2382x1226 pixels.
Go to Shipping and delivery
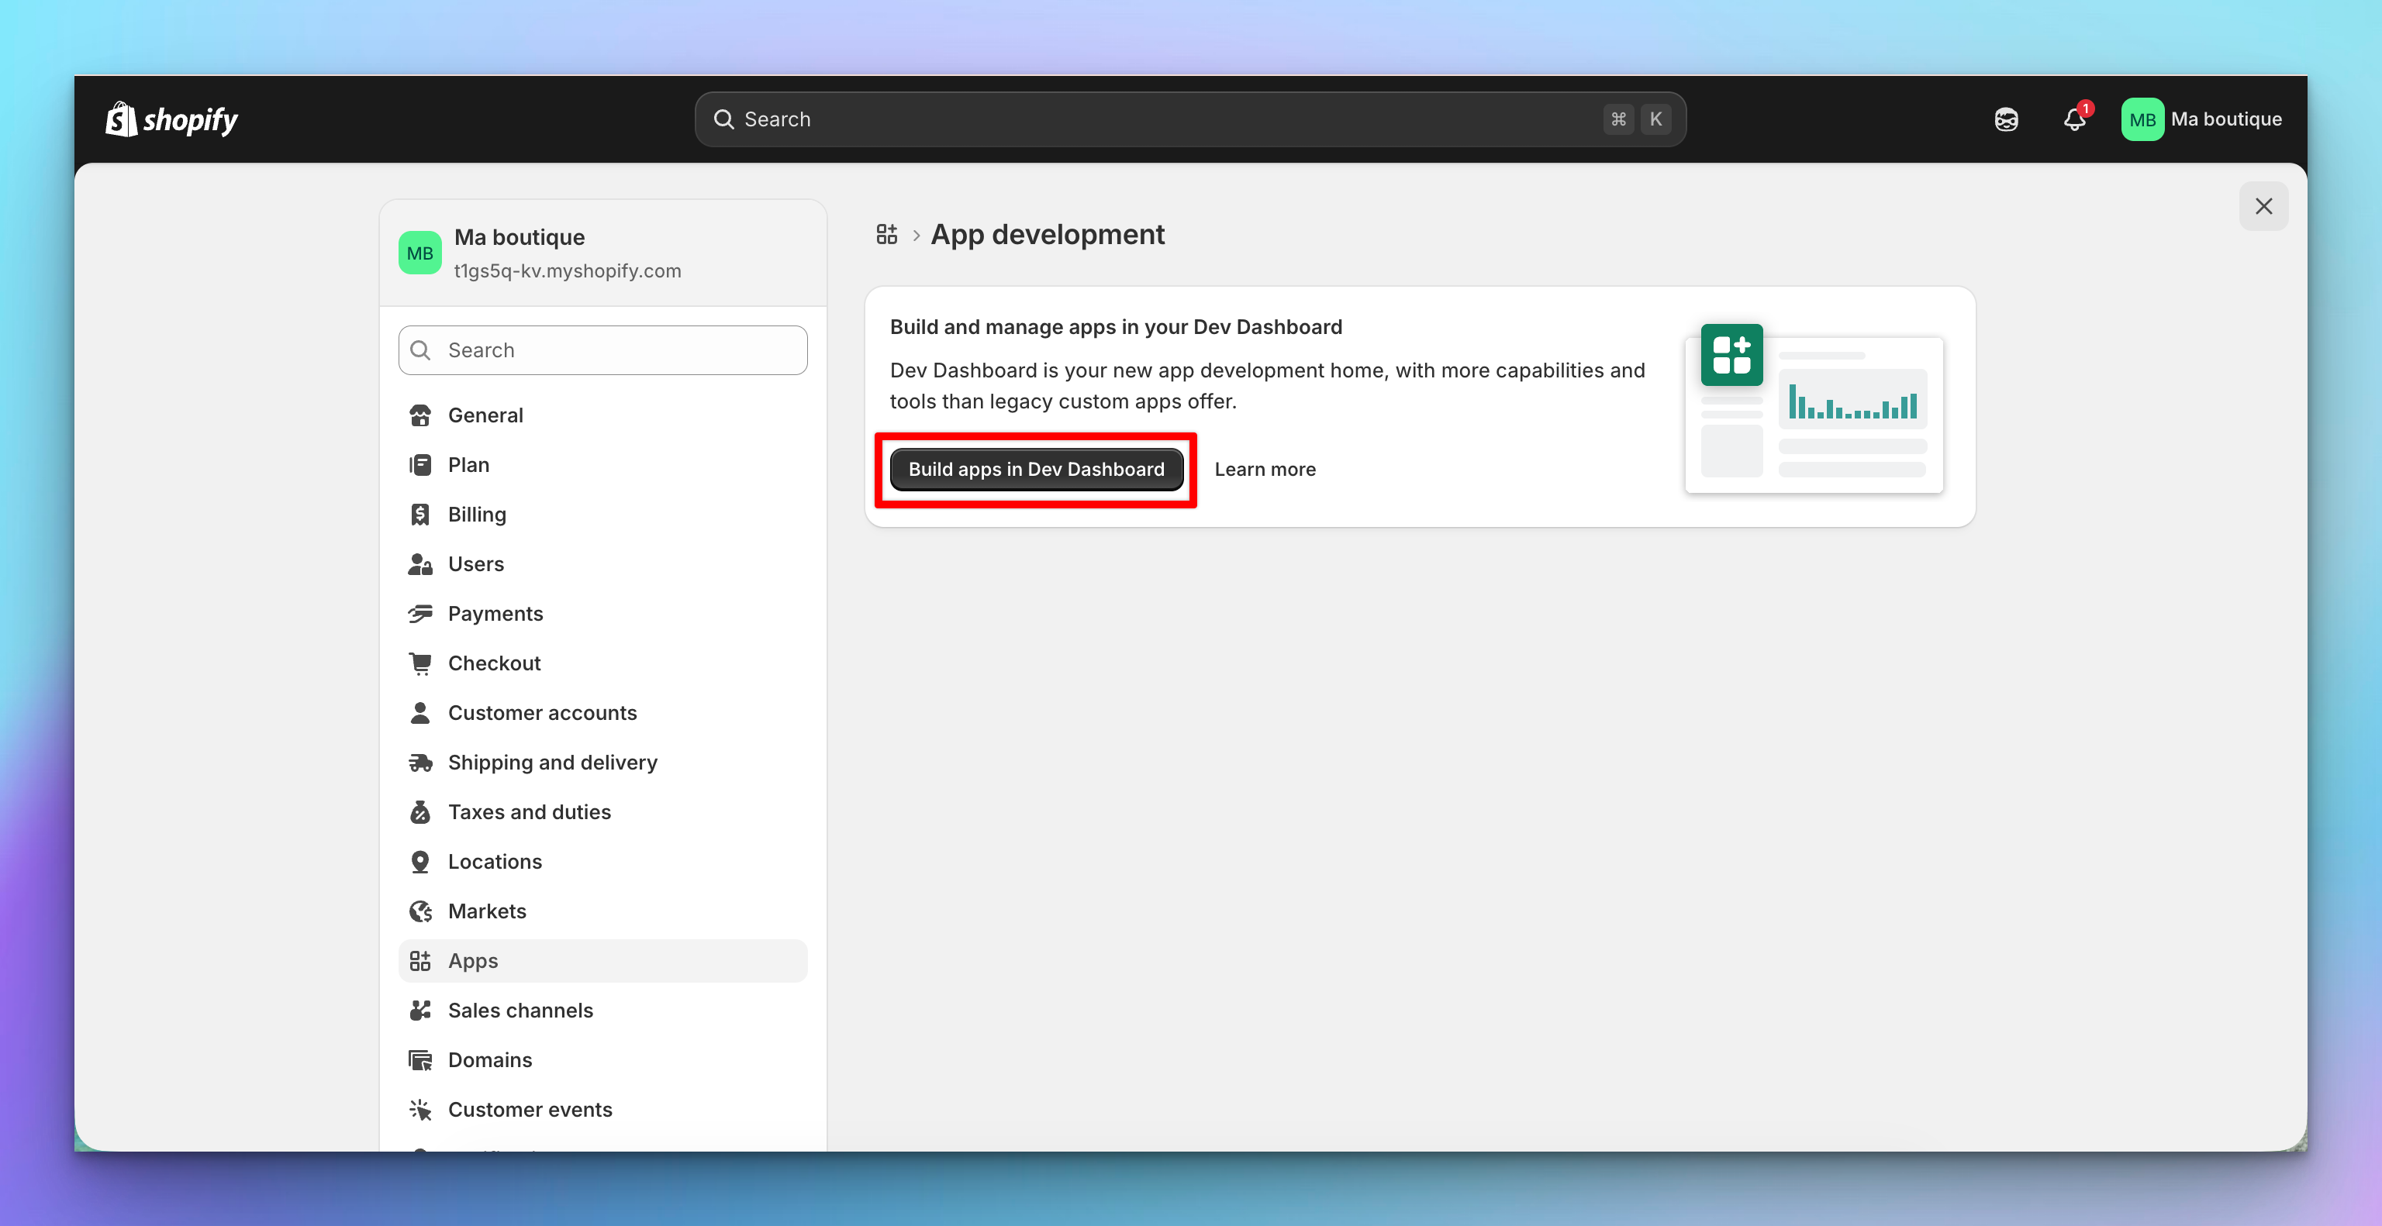(603, 763)
